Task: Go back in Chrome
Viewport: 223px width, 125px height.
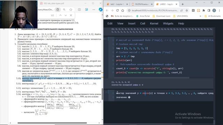Action: [107, 10]
